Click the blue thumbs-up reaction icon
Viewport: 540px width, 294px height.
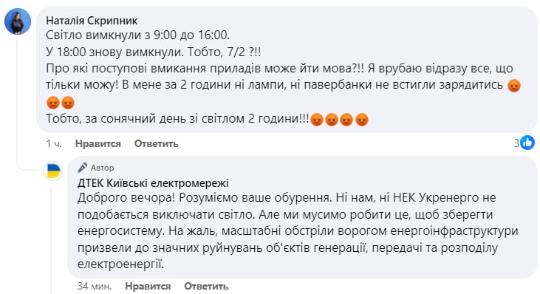pos(527,143)
